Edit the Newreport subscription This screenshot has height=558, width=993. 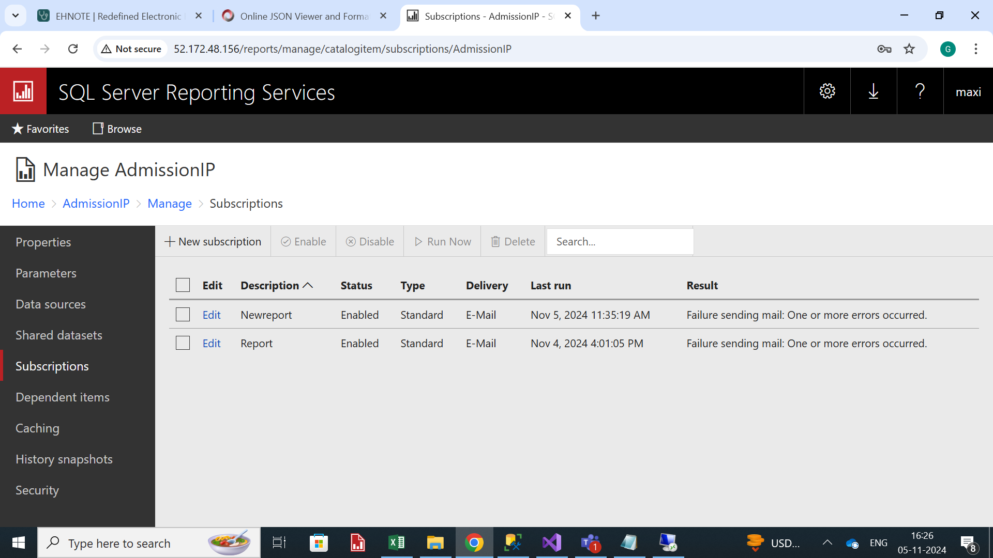pos(212,315)
